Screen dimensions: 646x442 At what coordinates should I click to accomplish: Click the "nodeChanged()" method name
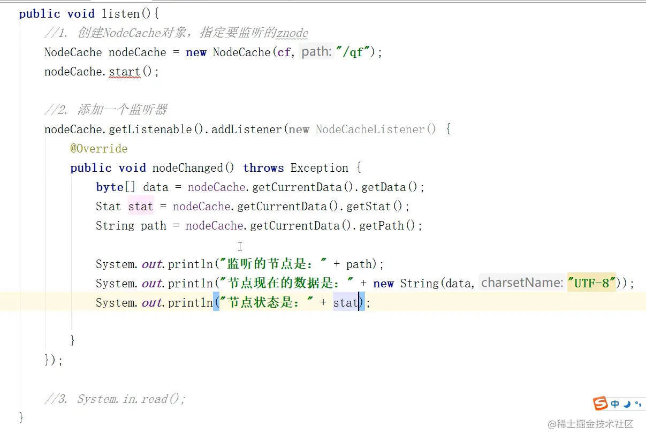pyautogui.click(x=194, y=168)
